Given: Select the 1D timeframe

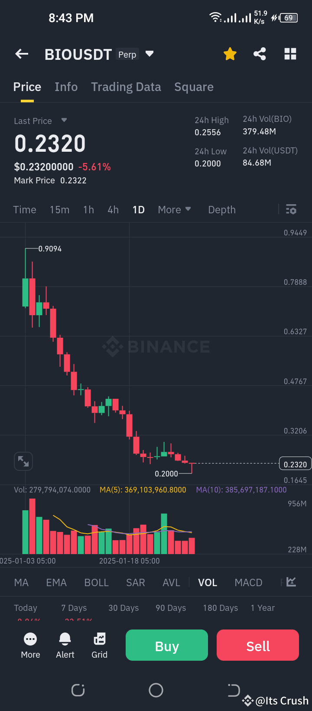Looking at the screenshot, I should coord(138,209).
